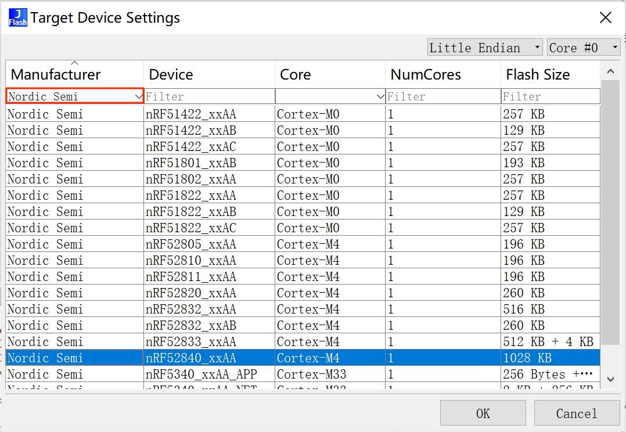Click the 193 KB flash size cell
Viewport: 626px width, 432px height.
tap(551, 163)
